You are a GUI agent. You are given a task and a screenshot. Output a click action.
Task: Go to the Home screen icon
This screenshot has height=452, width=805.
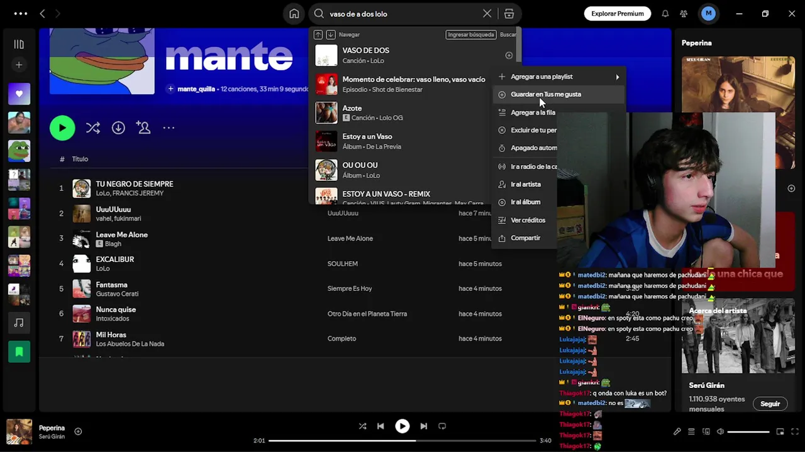pyautogui.click(x=294, y=14)
